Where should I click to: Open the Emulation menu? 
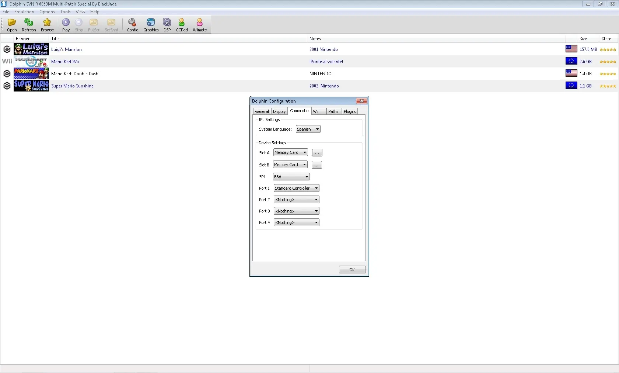[x=24, y=12]
